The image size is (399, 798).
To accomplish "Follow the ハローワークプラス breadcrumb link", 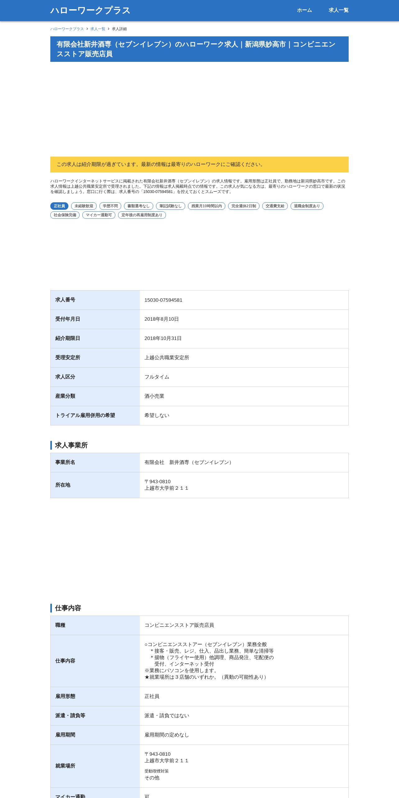I will (67, 29).
